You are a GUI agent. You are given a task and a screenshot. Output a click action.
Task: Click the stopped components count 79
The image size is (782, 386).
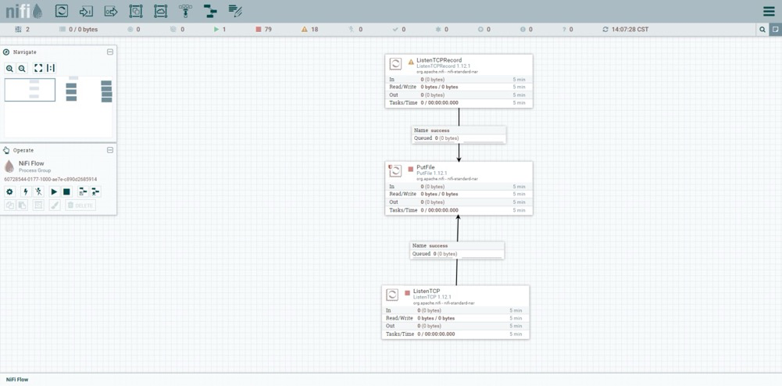(264, 30)
